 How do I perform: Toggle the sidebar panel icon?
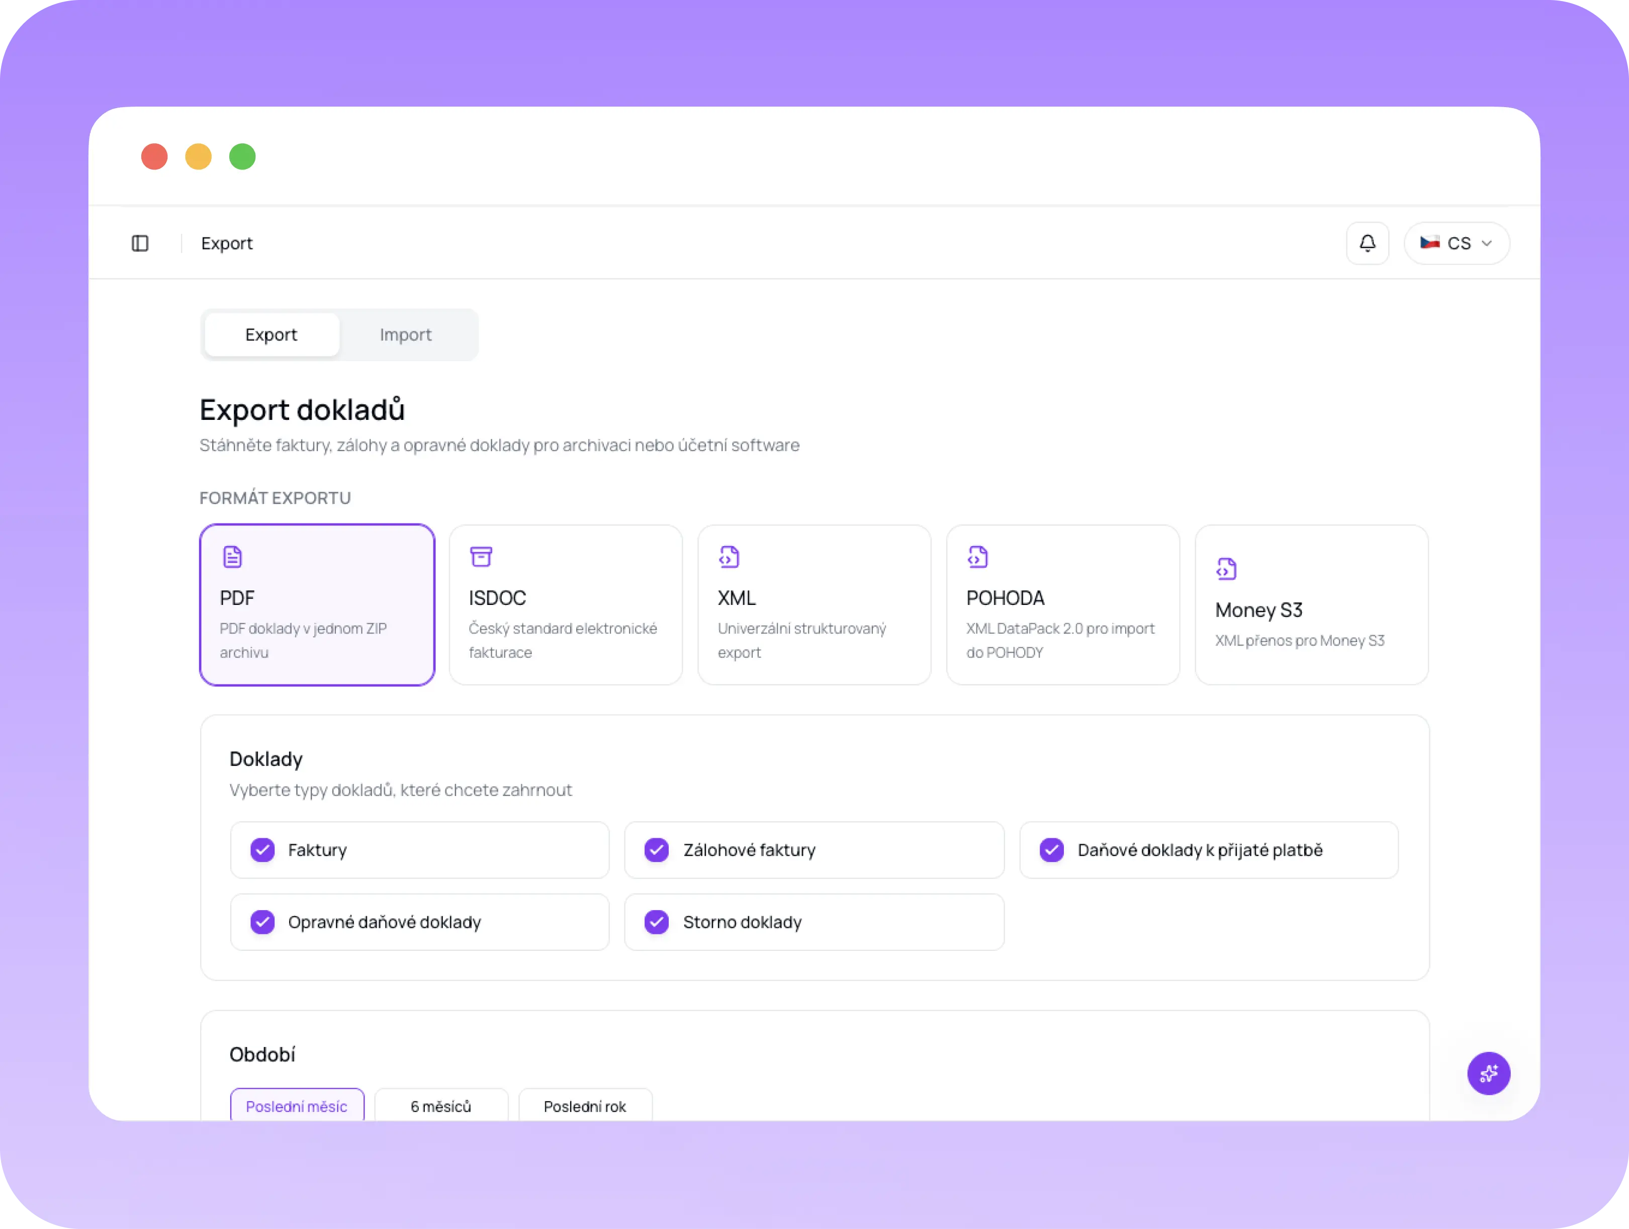(140, 243)
